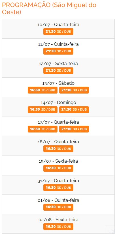Click the PROGRAMAÇÃO São Miguel do Oeste heading

point(49,9)
